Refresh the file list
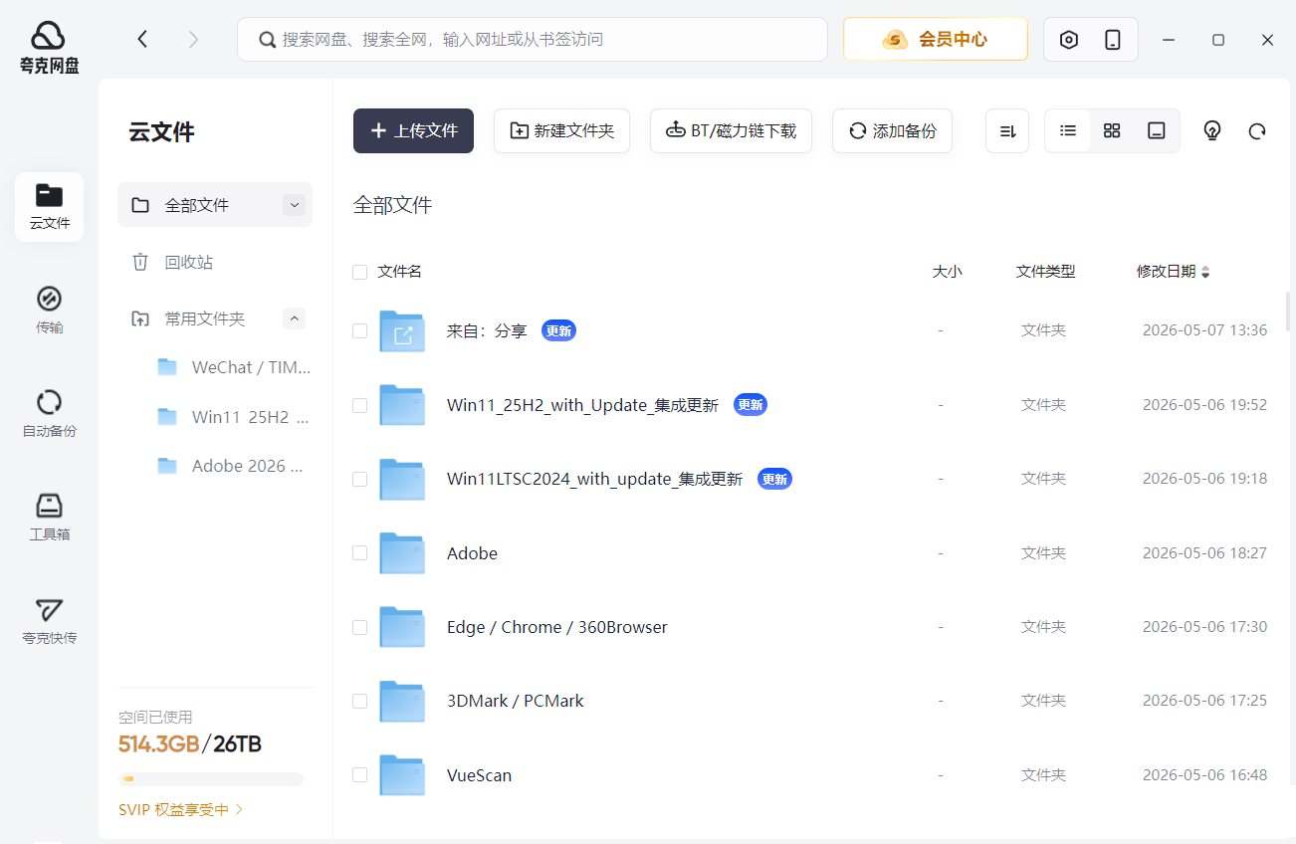Screen dimensions: 1296x844 click(1257, 131)
